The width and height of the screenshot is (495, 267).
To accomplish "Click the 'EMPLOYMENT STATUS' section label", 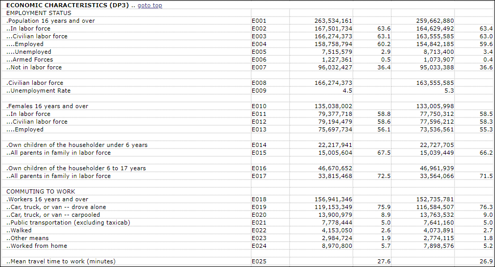I will tap(39, 13).
